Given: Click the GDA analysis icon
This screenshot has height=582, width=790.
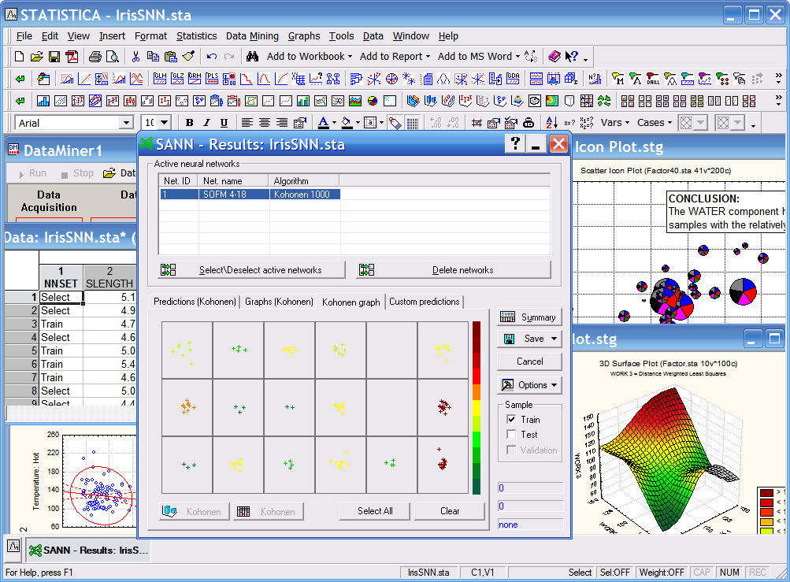Looking at the screenshot, I should coord(513,79).
